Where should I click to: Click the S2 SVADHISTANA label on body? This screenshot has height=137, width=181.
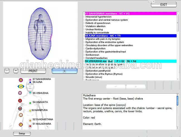click(x=43, y=119)
